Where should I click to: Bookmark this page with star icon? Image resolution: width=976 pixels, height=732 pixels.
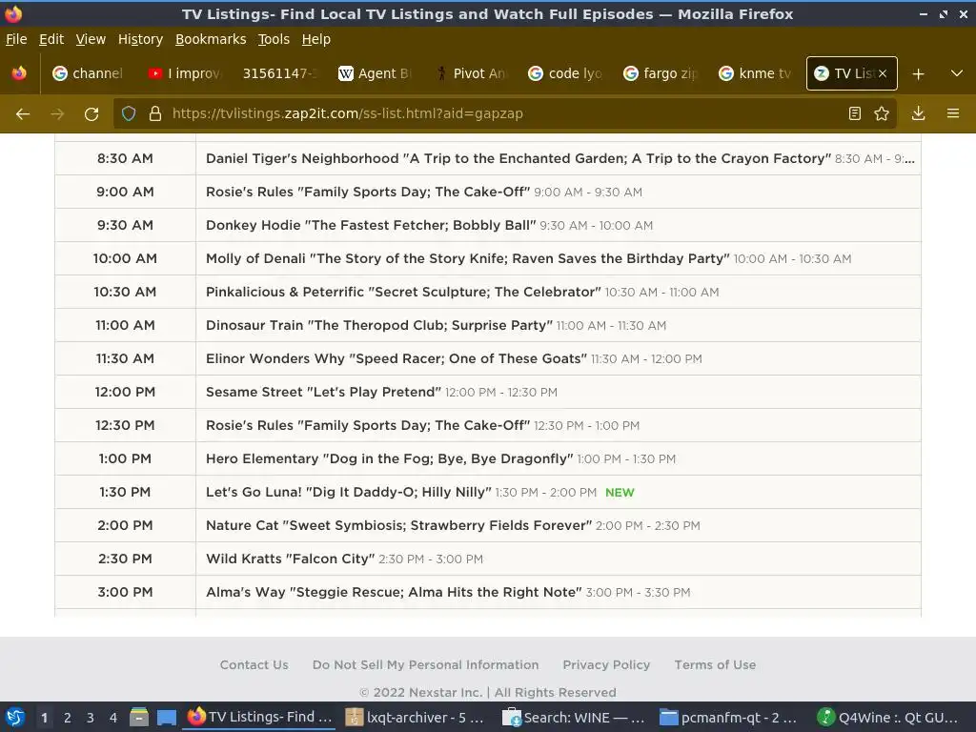click(882, 113)
